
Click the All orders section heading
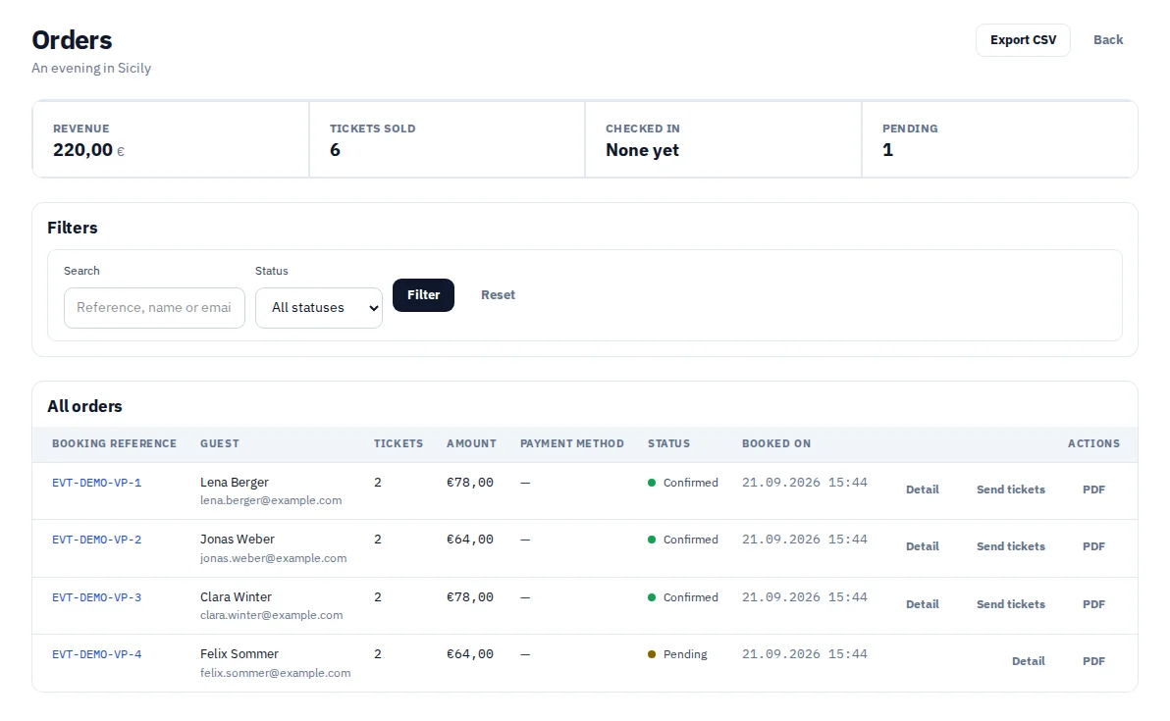coord(84,406)
